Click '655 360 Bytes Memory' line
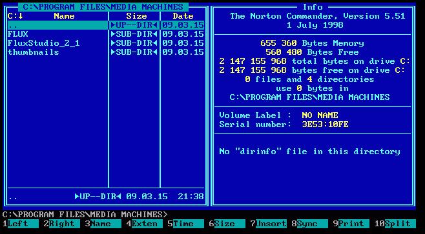This screenshot has width=425, height=234. pos(312,43)
